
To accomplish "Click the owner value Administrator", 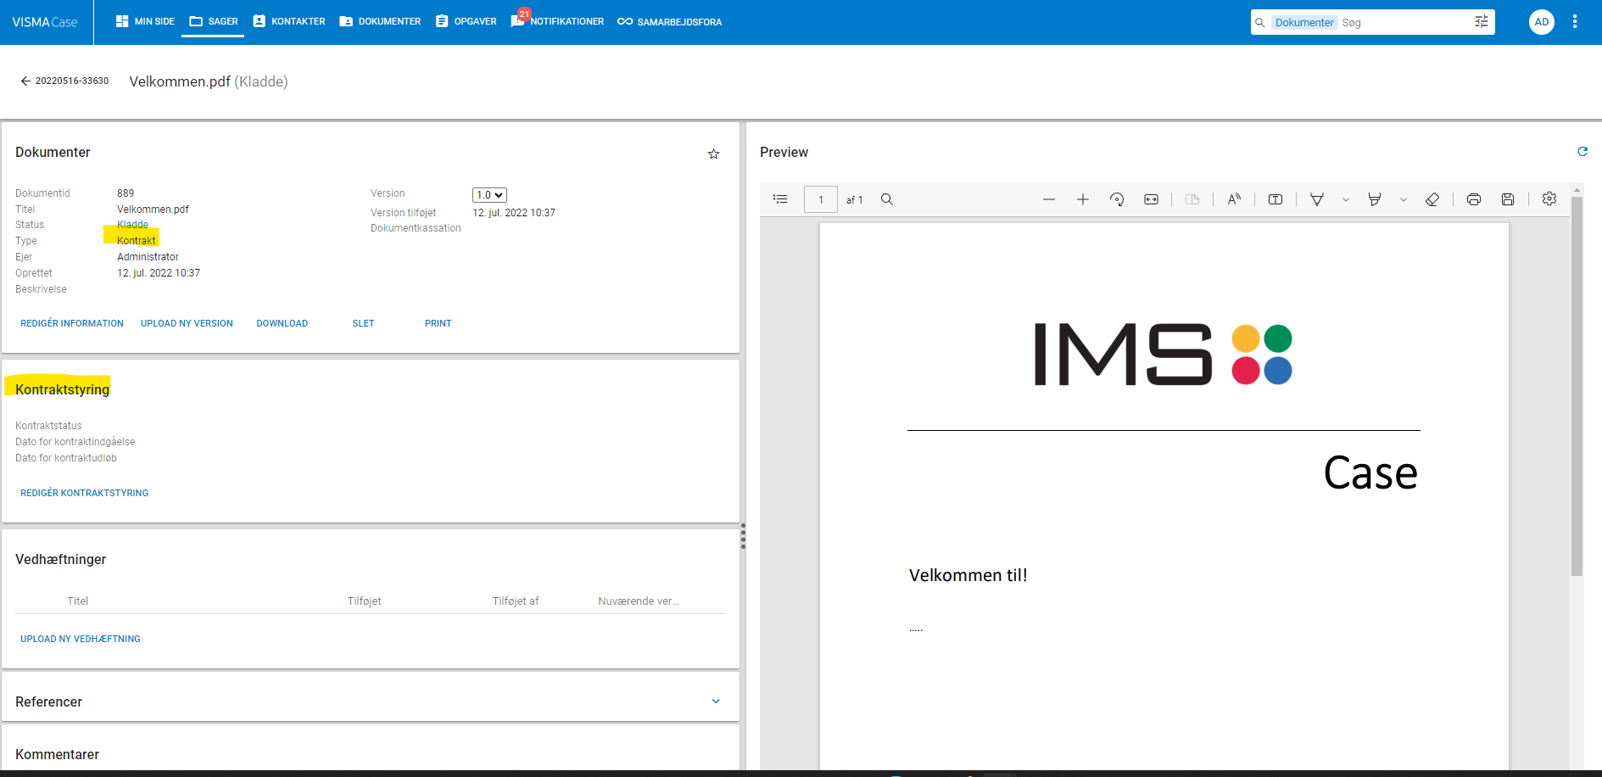I will pyautogui.click(x=148, y=257).
